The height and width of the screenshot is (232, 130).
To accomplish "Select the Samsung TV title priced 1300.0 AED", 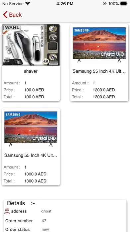I will (31, 155).
